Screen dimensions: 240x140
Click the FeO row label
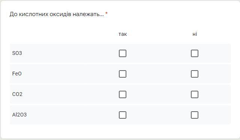click(x=17, y=74)
